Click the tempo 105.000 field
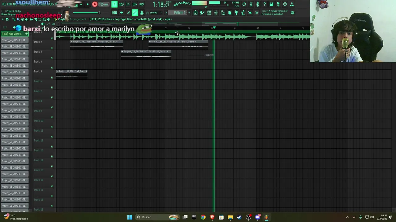Screen dimensions: 396x222 click(x=103, y=4)
